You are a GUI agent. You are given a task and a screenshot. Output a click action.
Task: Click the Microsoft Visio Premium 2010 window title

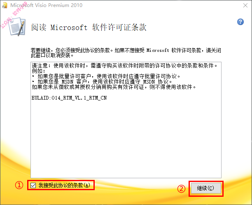tap(47, 5)
